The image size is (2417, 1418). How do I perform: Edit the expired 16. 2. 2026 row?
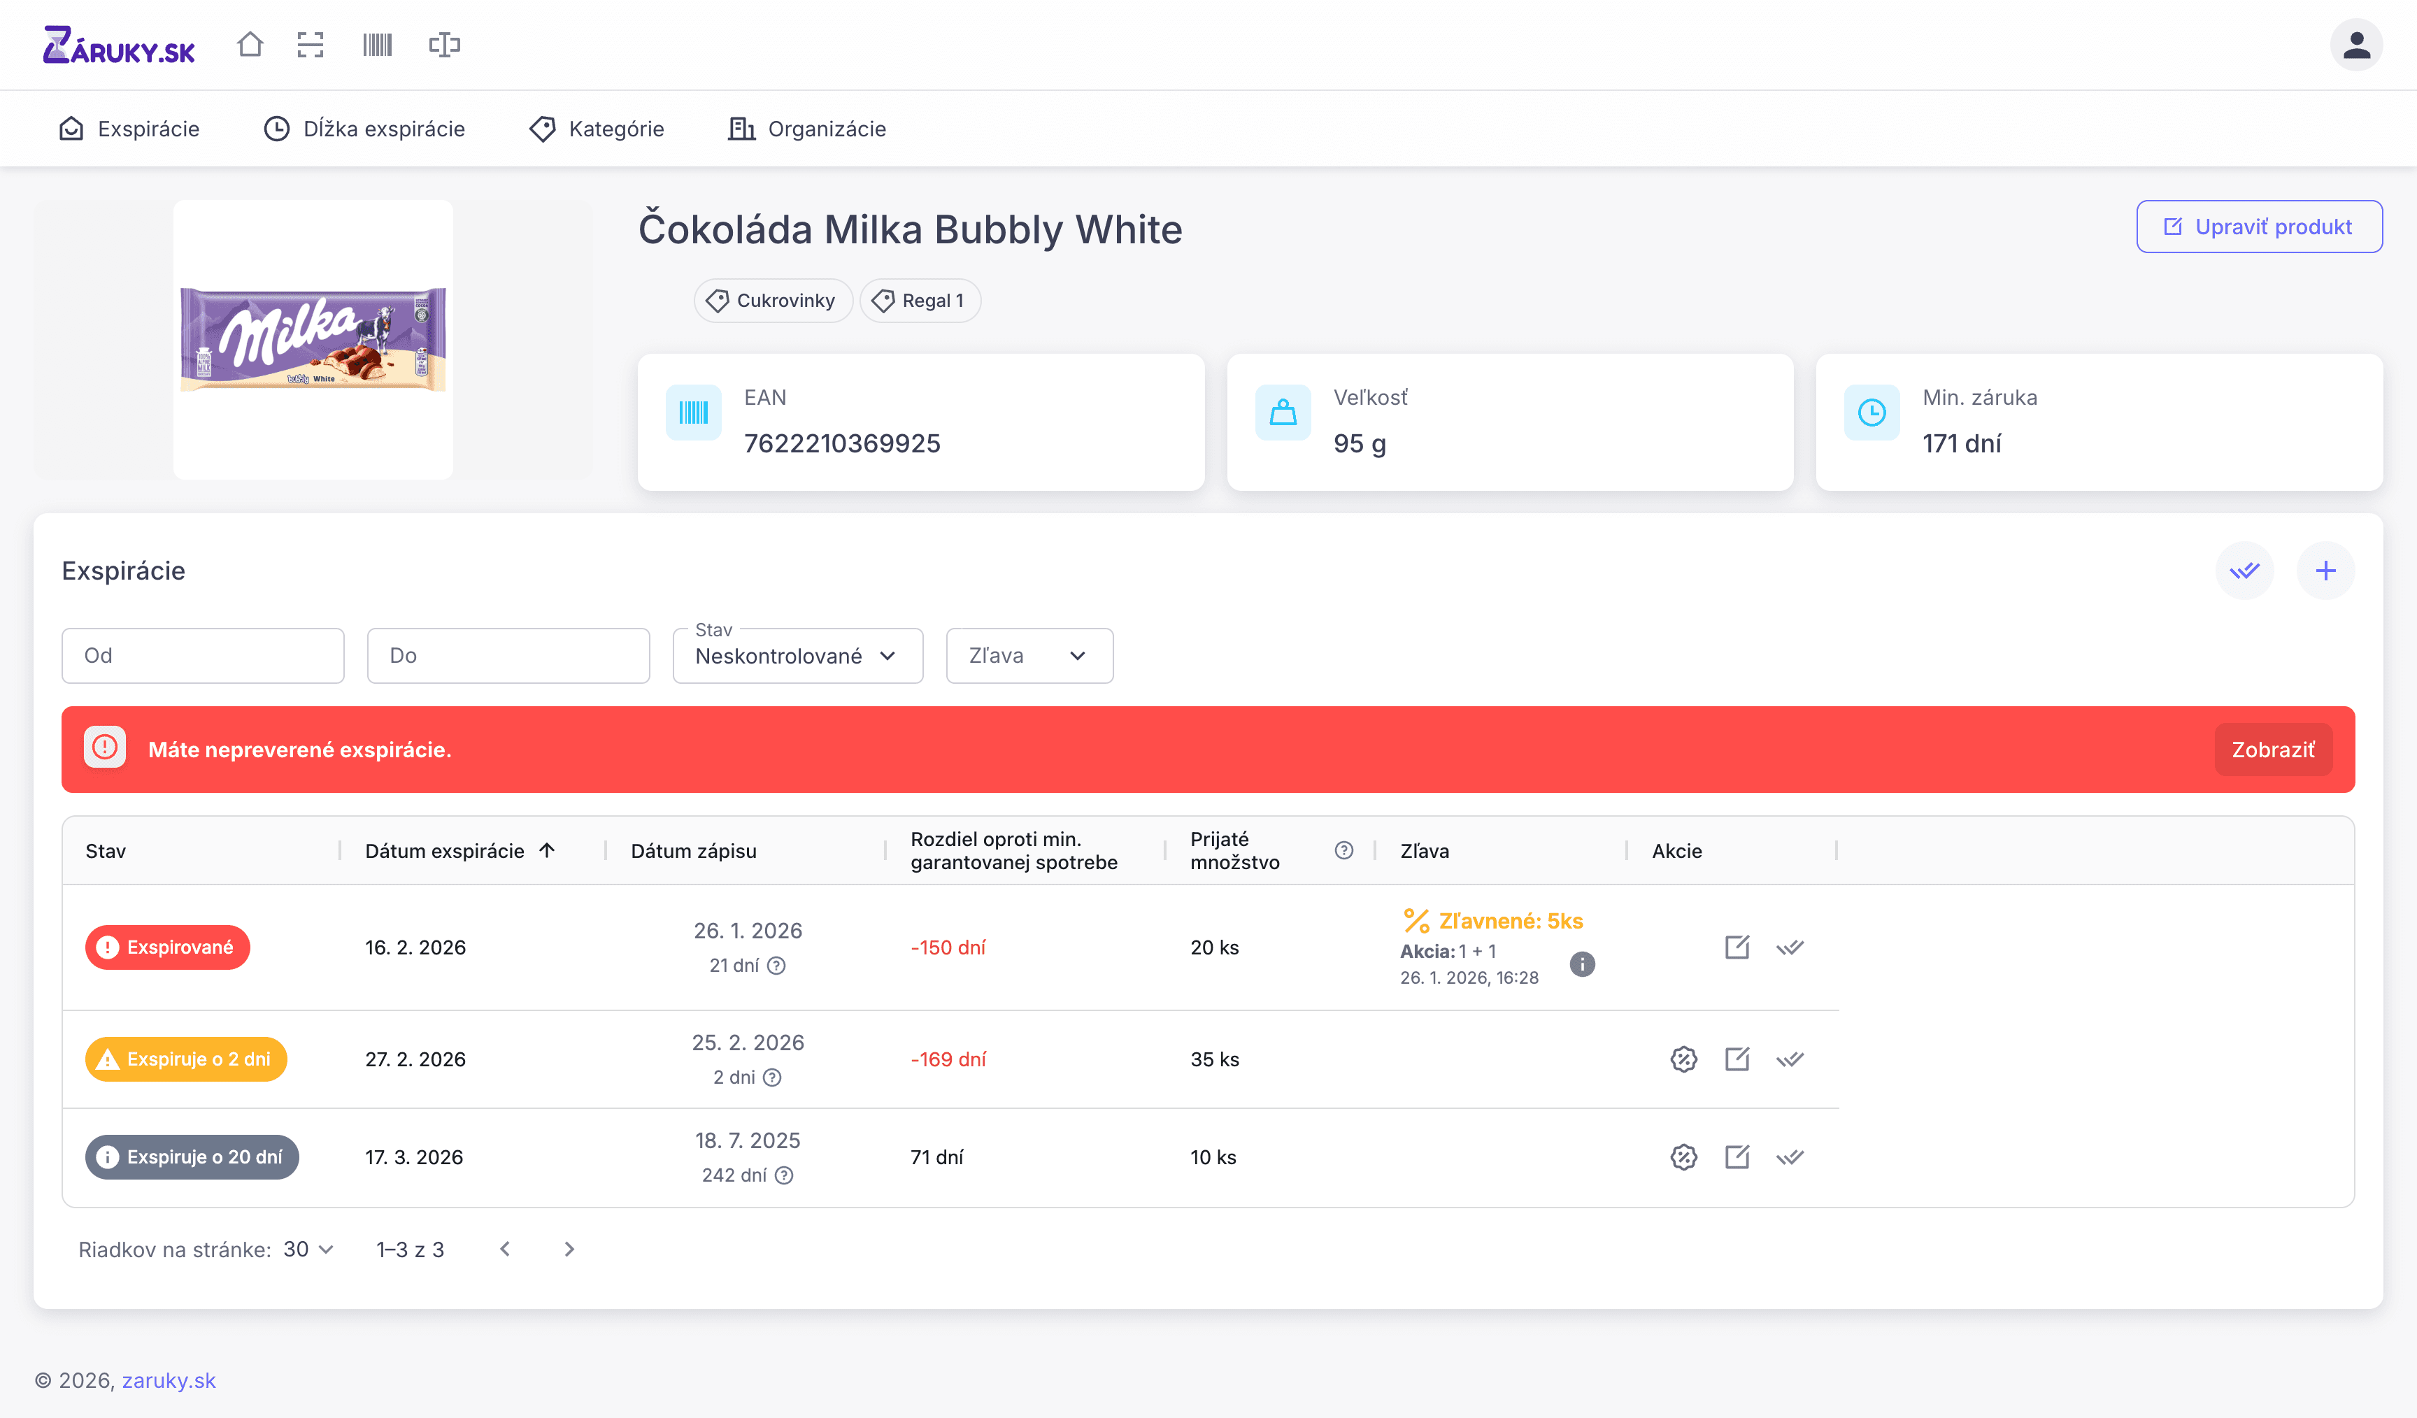click(x=1737, y=947)
